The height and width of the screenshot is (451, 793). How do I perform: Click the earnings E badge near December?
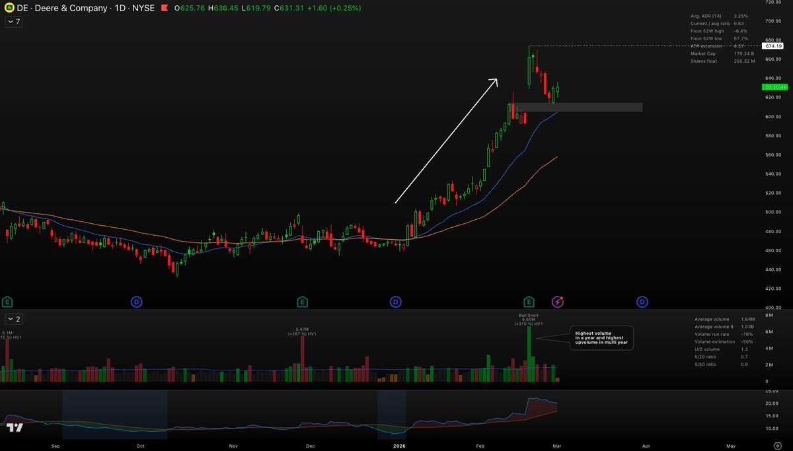302,301
